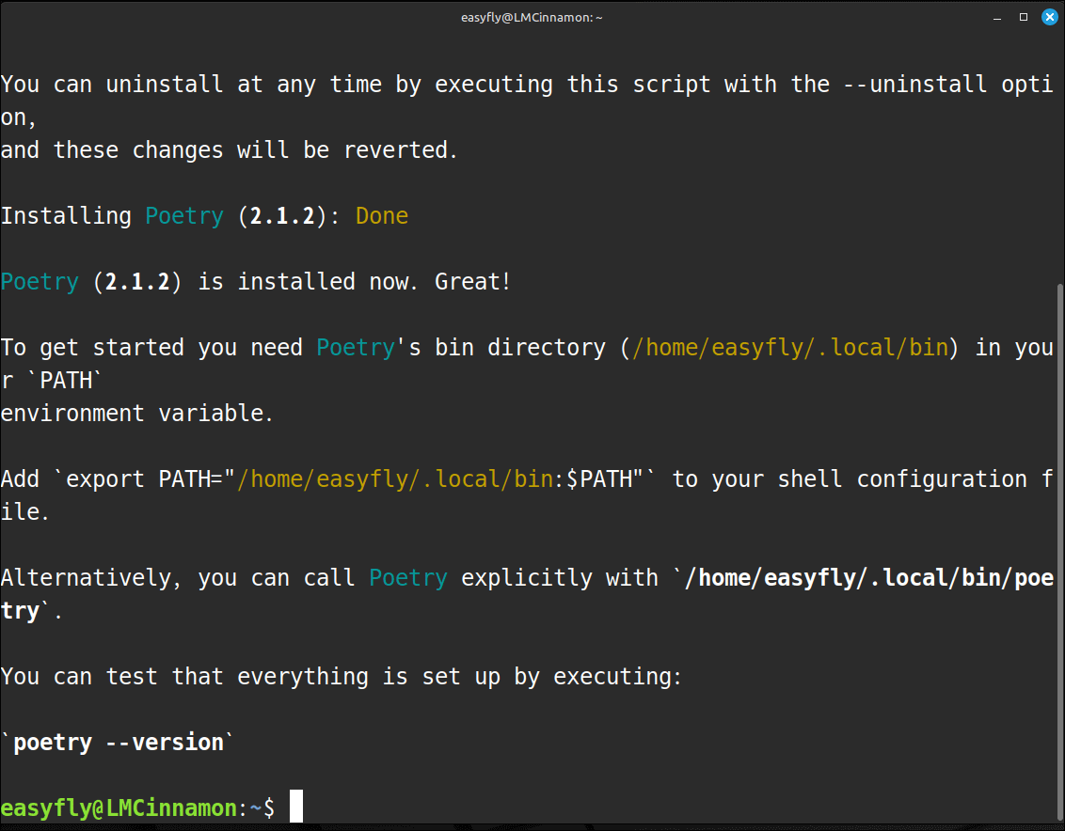The height and width of the screenshot is (831, 1065).
Task: Click the '(2.1.2)' version in the 'is installed now' line
Action: point(138,282)
